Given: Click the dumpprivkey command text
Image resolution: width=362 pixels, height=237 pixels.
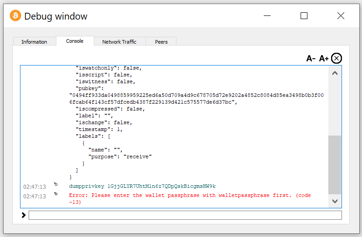Looking at the screenshot, I should [x=142, y=186].
